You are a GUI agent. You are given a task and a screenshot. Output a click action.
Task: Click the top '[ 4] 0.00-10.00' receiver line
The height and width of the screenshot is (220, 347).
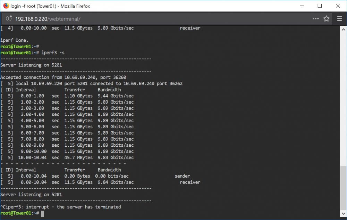click(100, 28)
